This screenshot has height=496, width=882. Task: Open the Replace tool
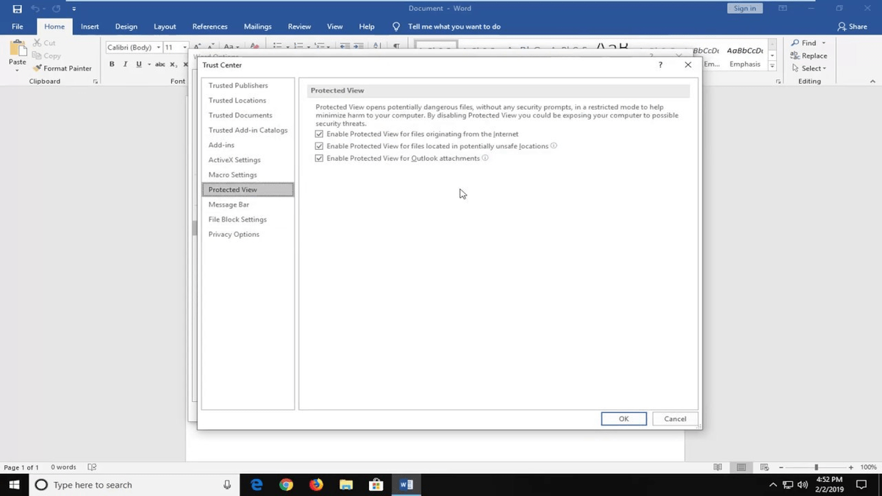click(810, 55)
